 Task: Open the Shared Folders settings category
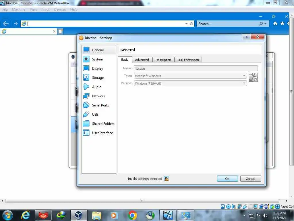pyautogui.click(x=99, y=124)
